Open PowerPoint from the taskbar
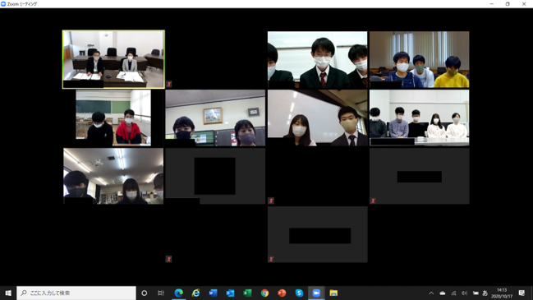 point(282,293)
